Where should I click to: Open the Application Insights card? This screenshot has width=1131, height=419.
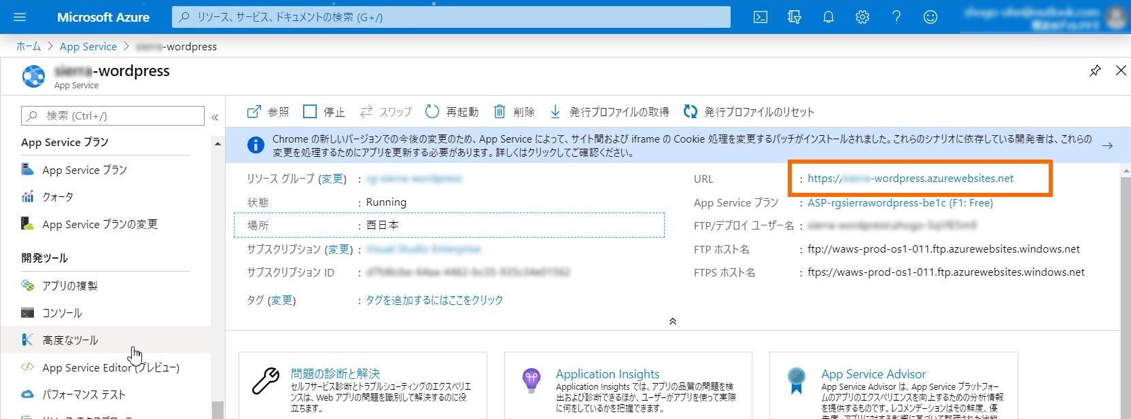628,386
